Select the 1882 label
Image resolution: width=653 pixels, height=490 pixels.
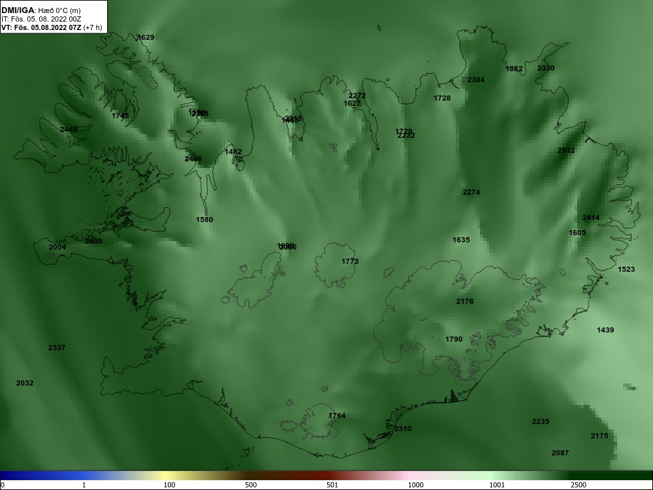[x=514, y=69]
